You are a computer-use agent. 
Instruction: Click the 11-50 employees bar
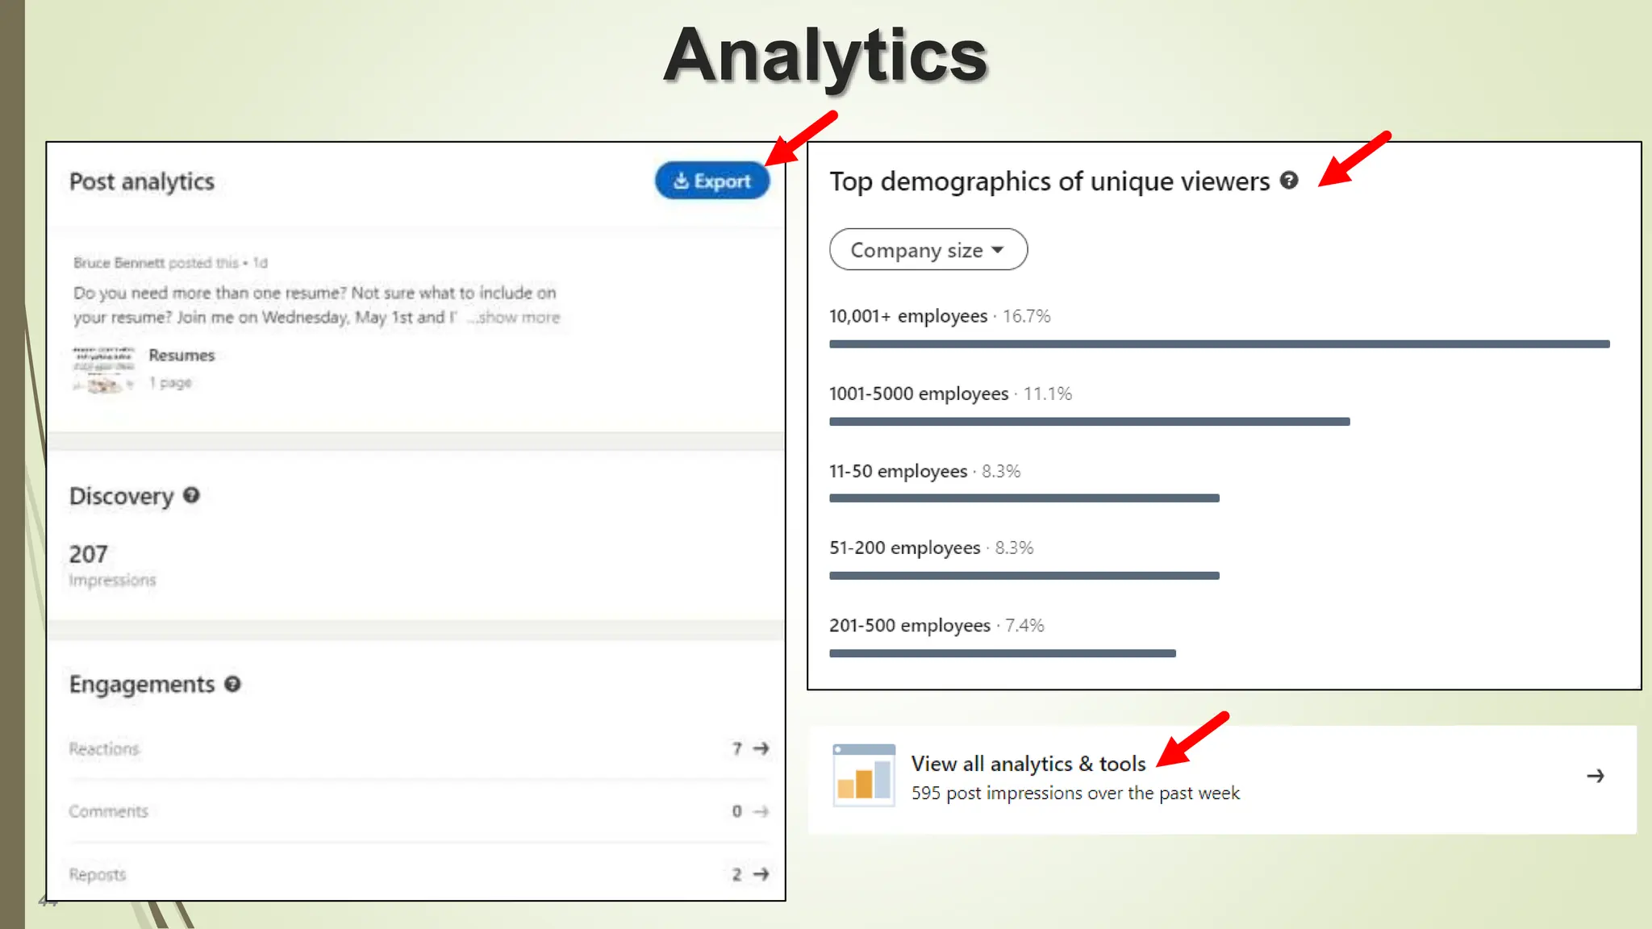coord(1024,498)
